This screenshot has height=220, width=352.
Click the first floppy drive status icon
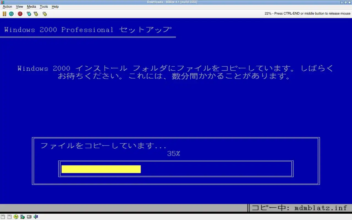(3, 217)
